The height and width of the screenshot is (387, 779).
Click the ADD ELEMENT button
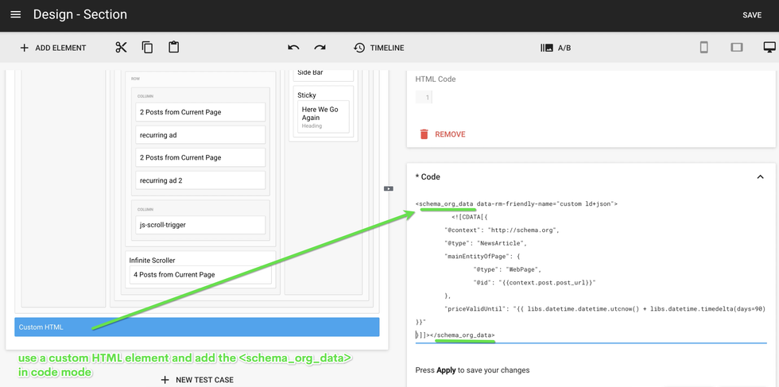(52, 48)
